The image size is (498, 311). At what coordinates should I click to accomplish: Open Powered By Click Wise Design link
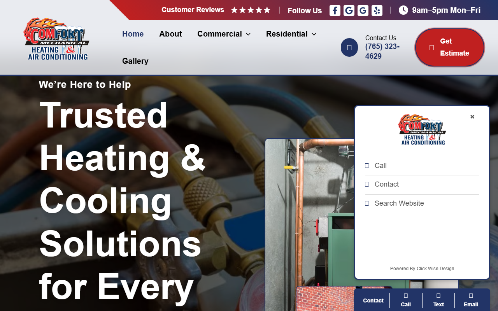click(422, 269)
